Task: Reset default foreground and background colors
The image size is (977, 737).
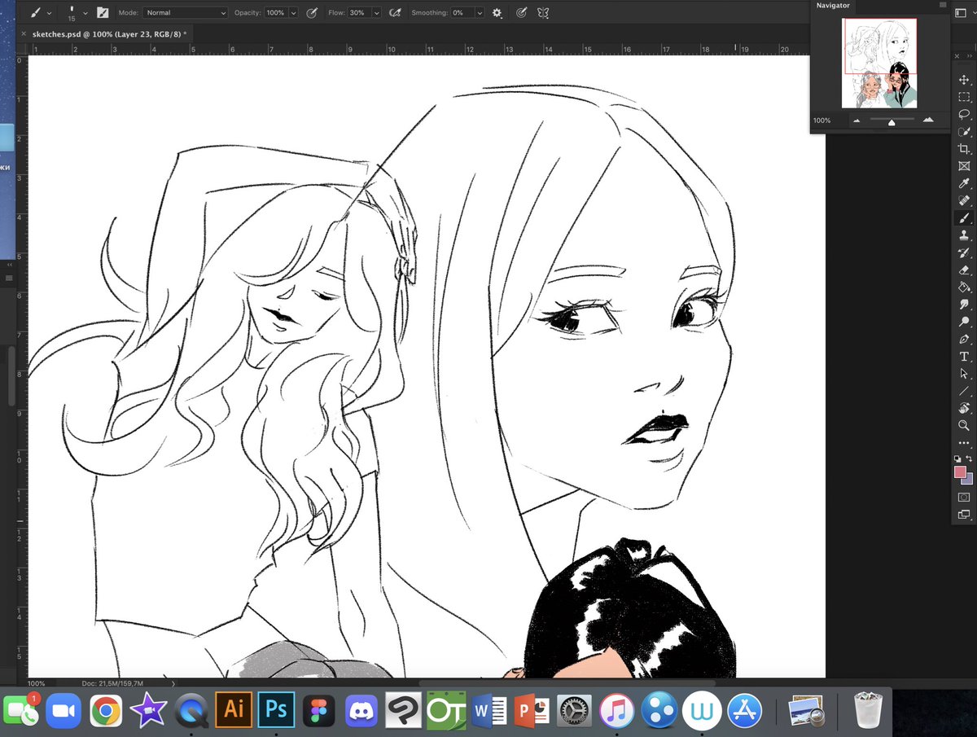Action: pyautogui.click(x=958, y=459)
